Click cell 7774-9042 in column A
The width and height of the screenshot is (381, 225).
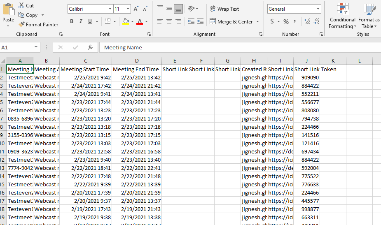pos(20,168)
